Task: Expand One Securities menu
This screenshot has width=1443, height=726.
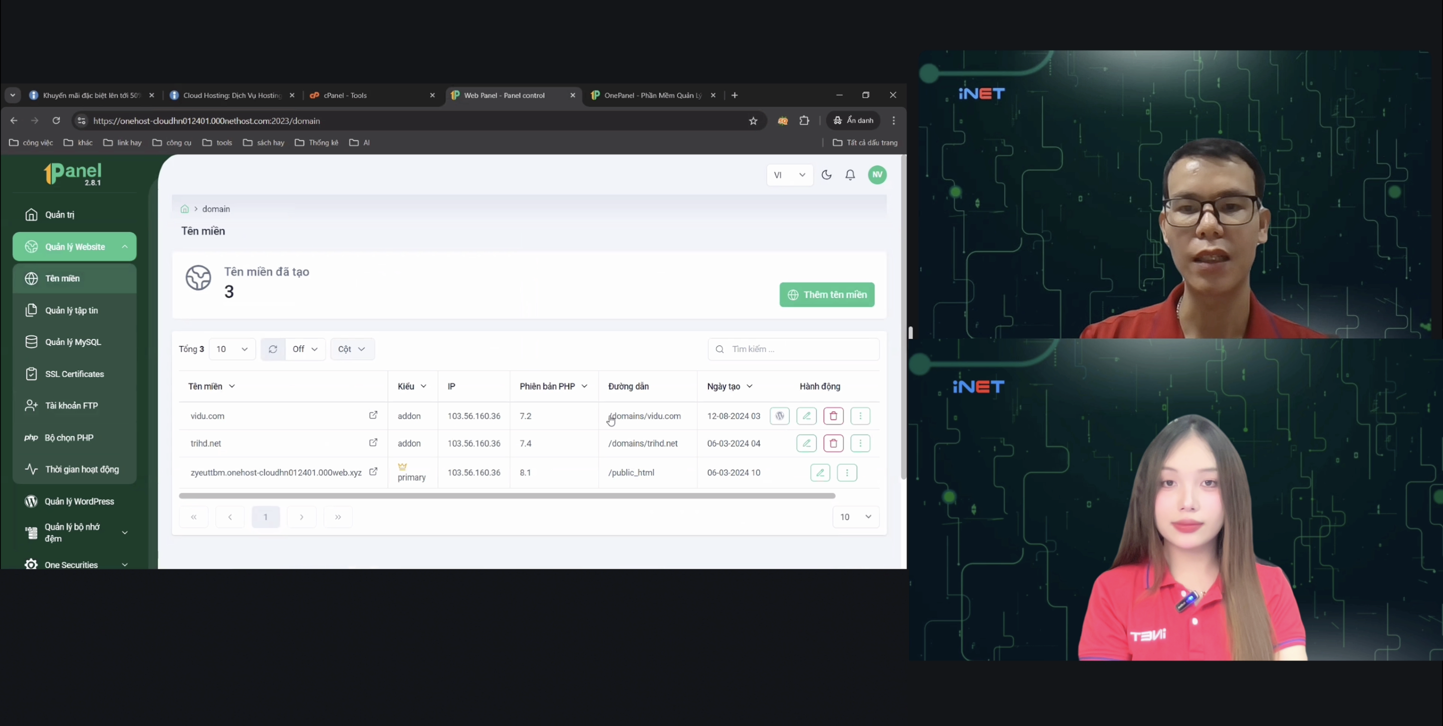Action: 75,564
